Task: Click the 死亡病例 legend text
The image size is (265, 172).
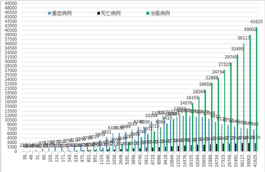Action: point(111,13)
